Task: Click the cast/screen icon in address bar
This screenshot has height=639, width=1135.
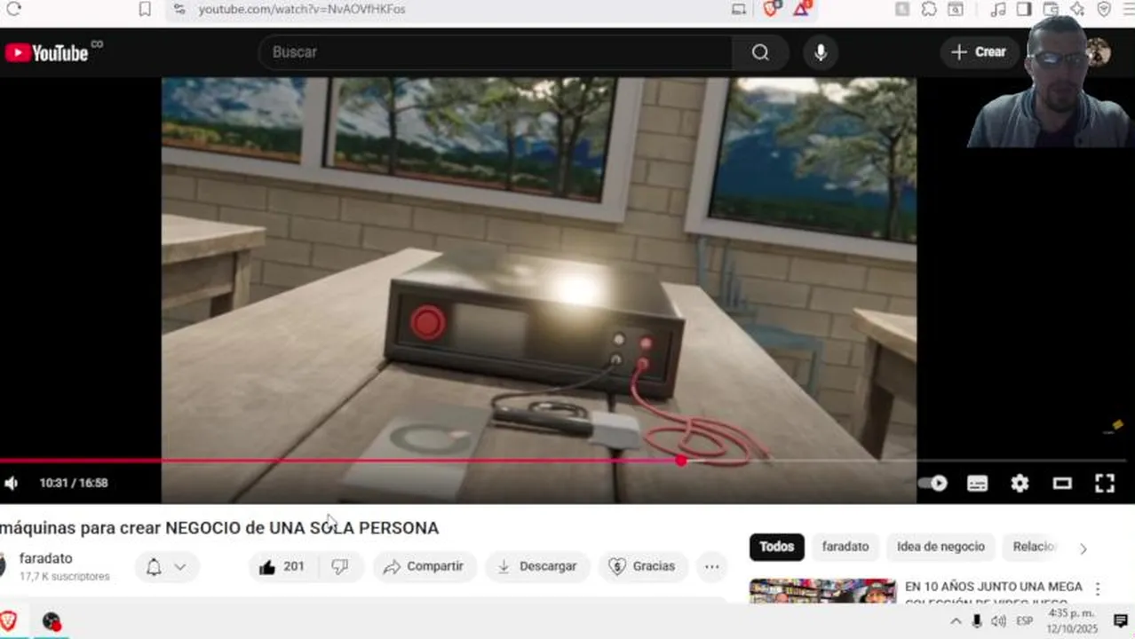Action: pyautogui.click(x=739, y=9)
